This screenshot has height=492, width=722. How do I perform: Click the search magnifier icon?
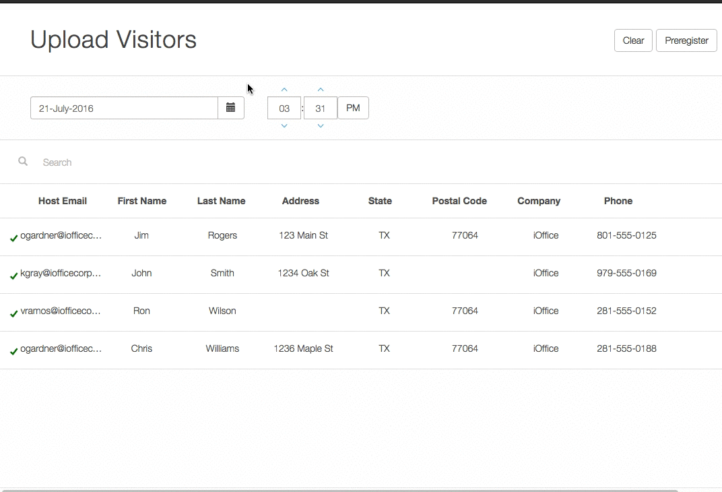23,162
